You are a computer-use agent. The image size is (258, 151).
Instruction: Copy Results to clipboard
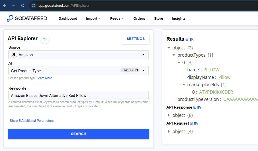pos(192,39)
